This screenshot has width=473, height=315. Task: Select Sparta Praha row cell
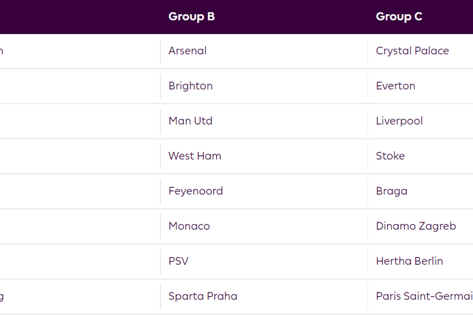203,296
